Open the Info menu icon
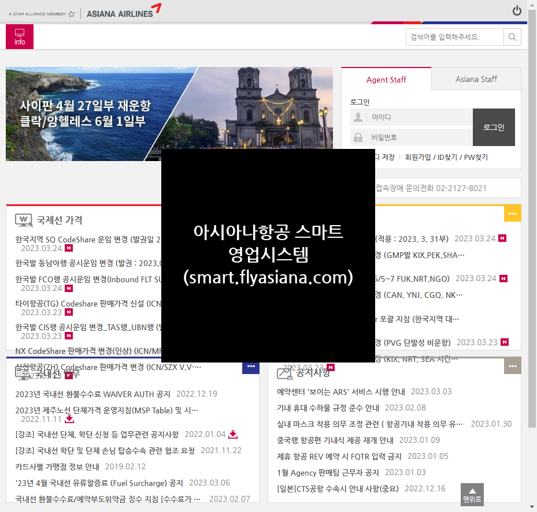This screenshot has width=537, height=512. point(20,36)
